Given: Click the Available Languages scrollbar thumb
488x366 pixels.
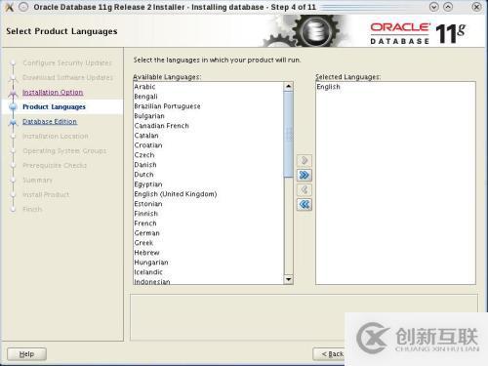Looking at the screenshot, I should click(288, 135).
